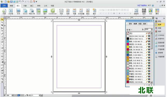Open the zoom percentage dropdown in status bar
The image size is (167, 97).
(x=12, y=95)
